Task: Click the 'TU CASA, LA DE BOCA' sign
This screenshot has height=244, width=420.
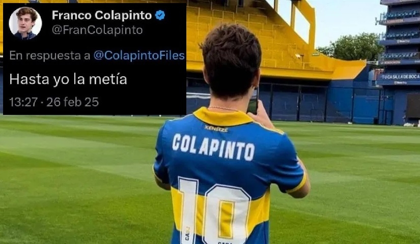Action: (x=401, y=77)
